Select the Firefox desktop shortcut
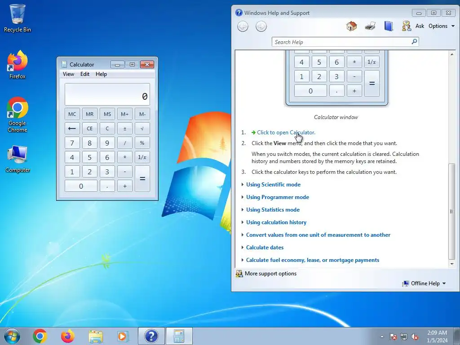The image size is (460, 345). click(x=18, y=65)
